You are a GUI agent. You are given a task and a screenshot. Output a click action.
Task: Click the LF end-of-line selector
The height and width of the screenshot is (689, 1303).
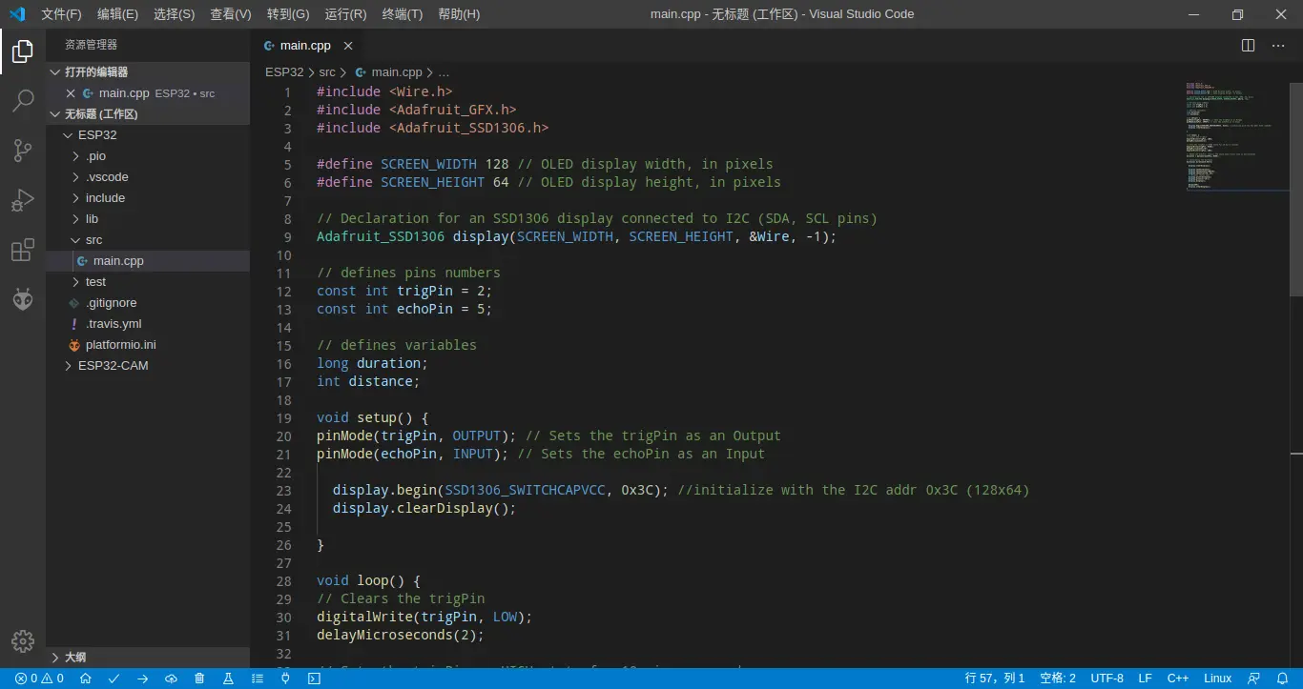click(1146, 679)
